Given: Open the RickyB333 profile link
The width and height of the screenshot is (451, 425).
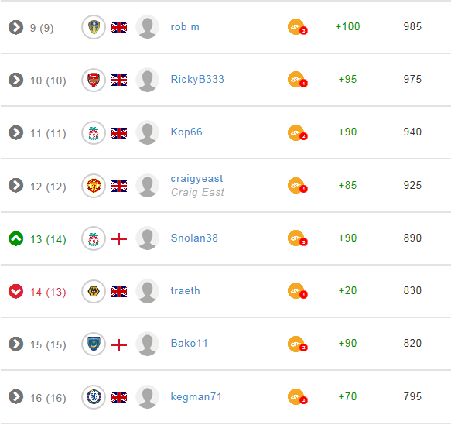Looking at the screenshot, I should pyautogui.click(x=197, y=79).
